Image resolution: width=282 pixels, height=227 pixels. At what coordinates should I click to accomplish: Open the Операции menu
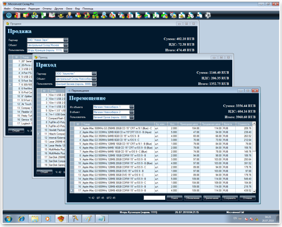point(19,9)
